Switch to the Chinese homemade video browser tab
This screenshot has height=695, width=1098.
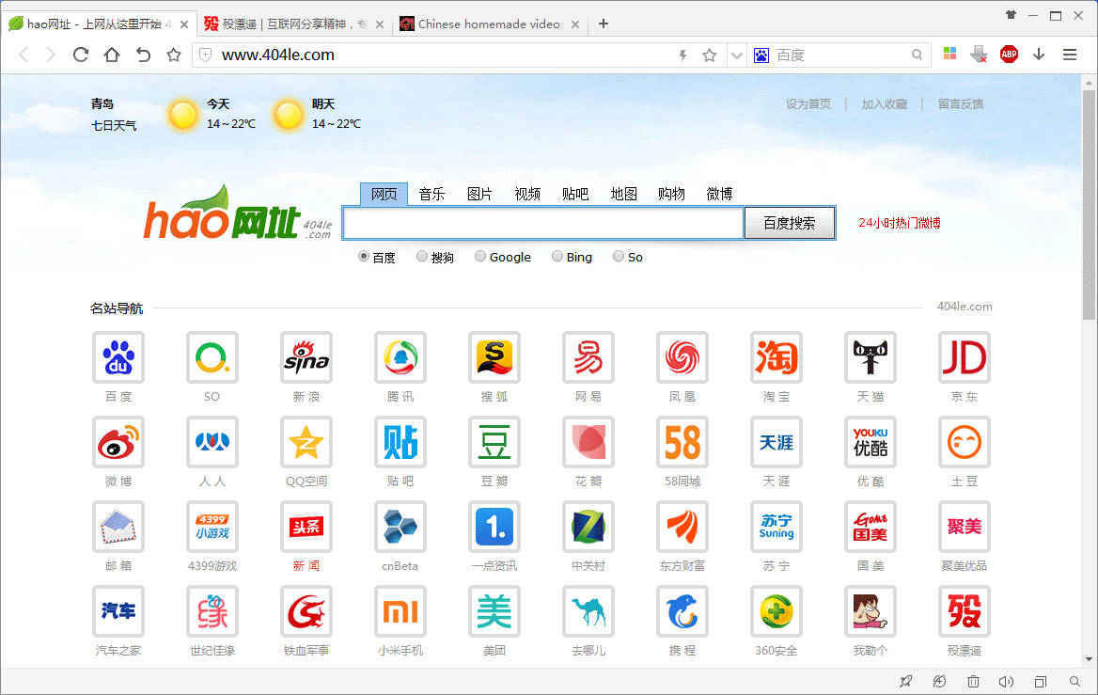pyautogui.click(x=489, y=24)
